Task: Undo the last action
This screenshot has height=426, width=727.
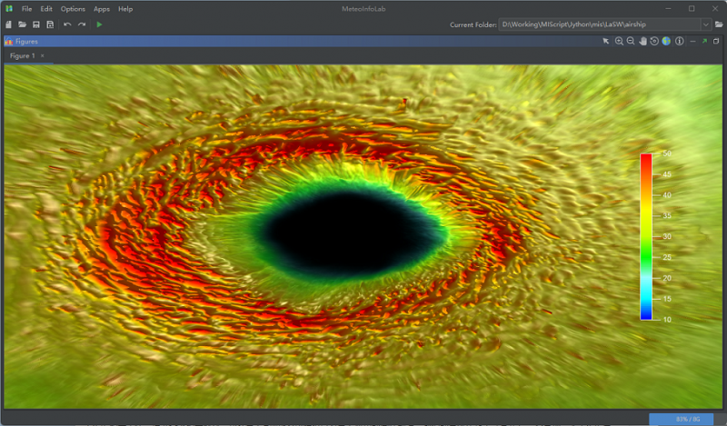Action: 67,25
